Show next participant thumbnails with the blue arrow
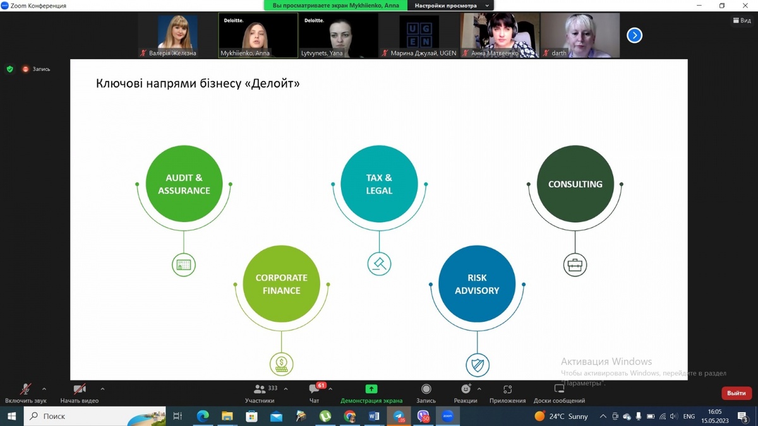The width and height of the screenshot is (758, 426). (634, 35)
